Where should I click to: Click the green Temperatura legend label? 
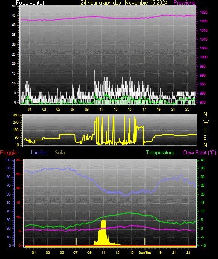[160, 153]
